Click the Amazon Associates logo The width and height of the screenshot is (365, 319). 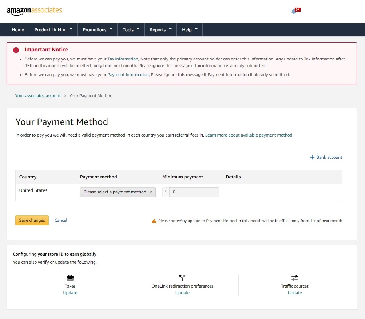tap(34, 11)
